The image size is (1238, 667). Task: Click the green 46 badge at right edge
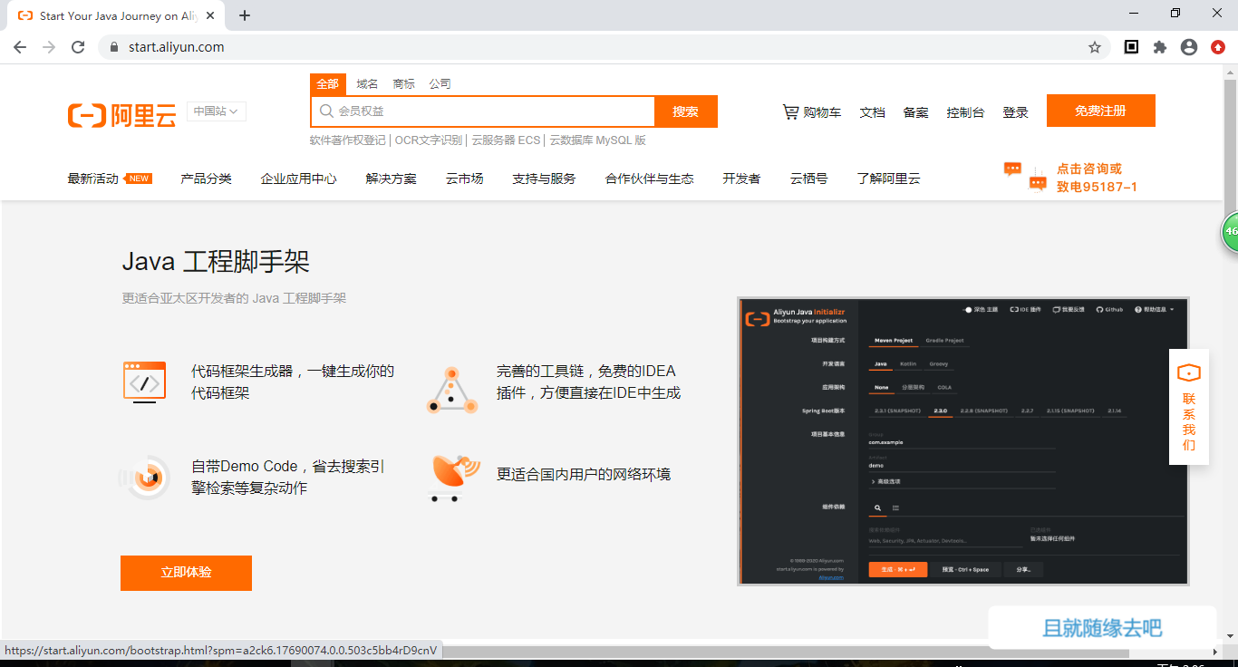[1230, 232]
